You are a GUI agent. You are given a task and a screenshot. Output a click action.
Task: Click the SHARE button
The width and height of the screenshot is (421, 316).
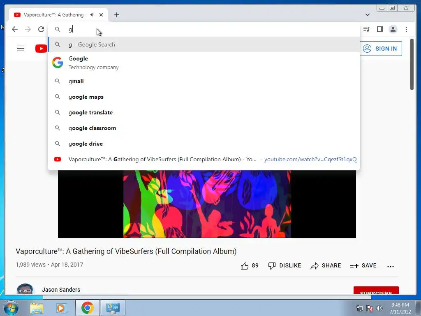[x=326, y=265]
